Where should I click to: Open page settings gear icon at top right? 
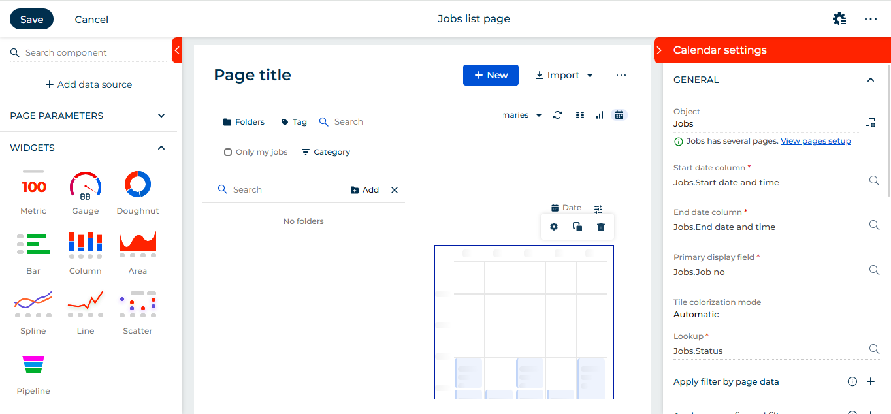tap(839, 19)
